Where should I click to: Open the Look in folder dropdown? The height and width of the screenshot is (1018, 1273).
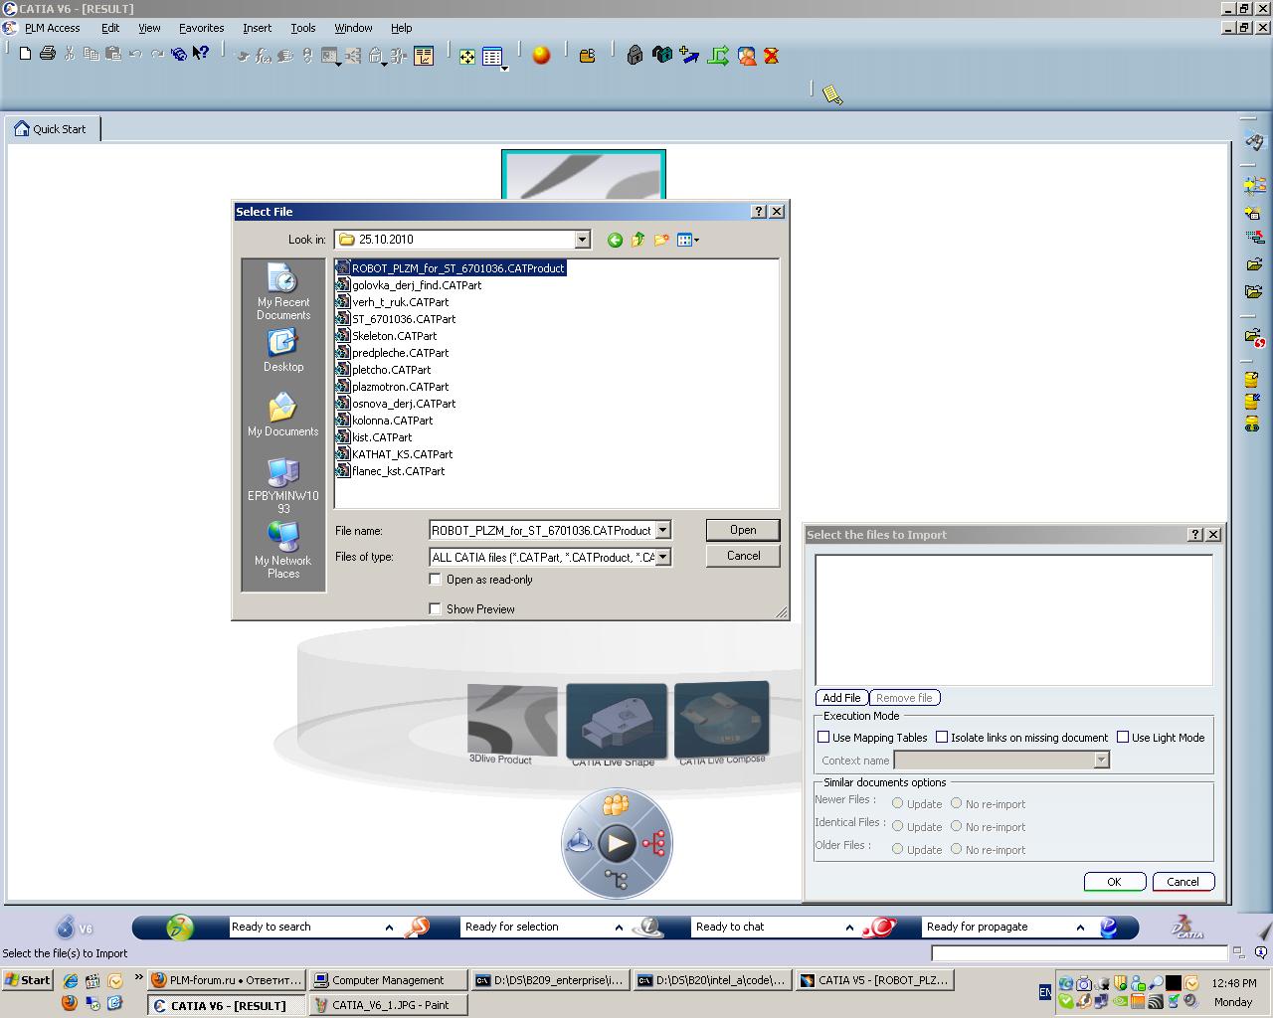[583, 240]
